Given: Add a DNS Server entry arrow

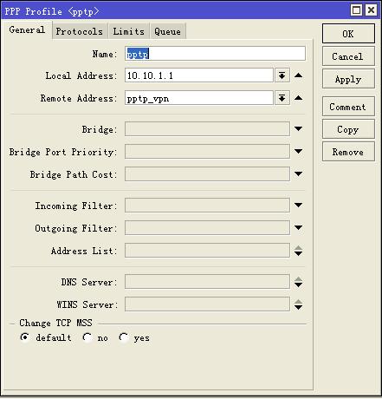Looking at the screenshot, I should click(x=299, y=285).
